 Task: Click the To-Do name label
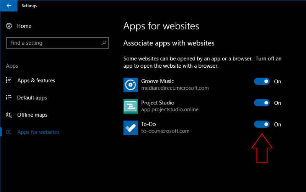click(148, 124)
